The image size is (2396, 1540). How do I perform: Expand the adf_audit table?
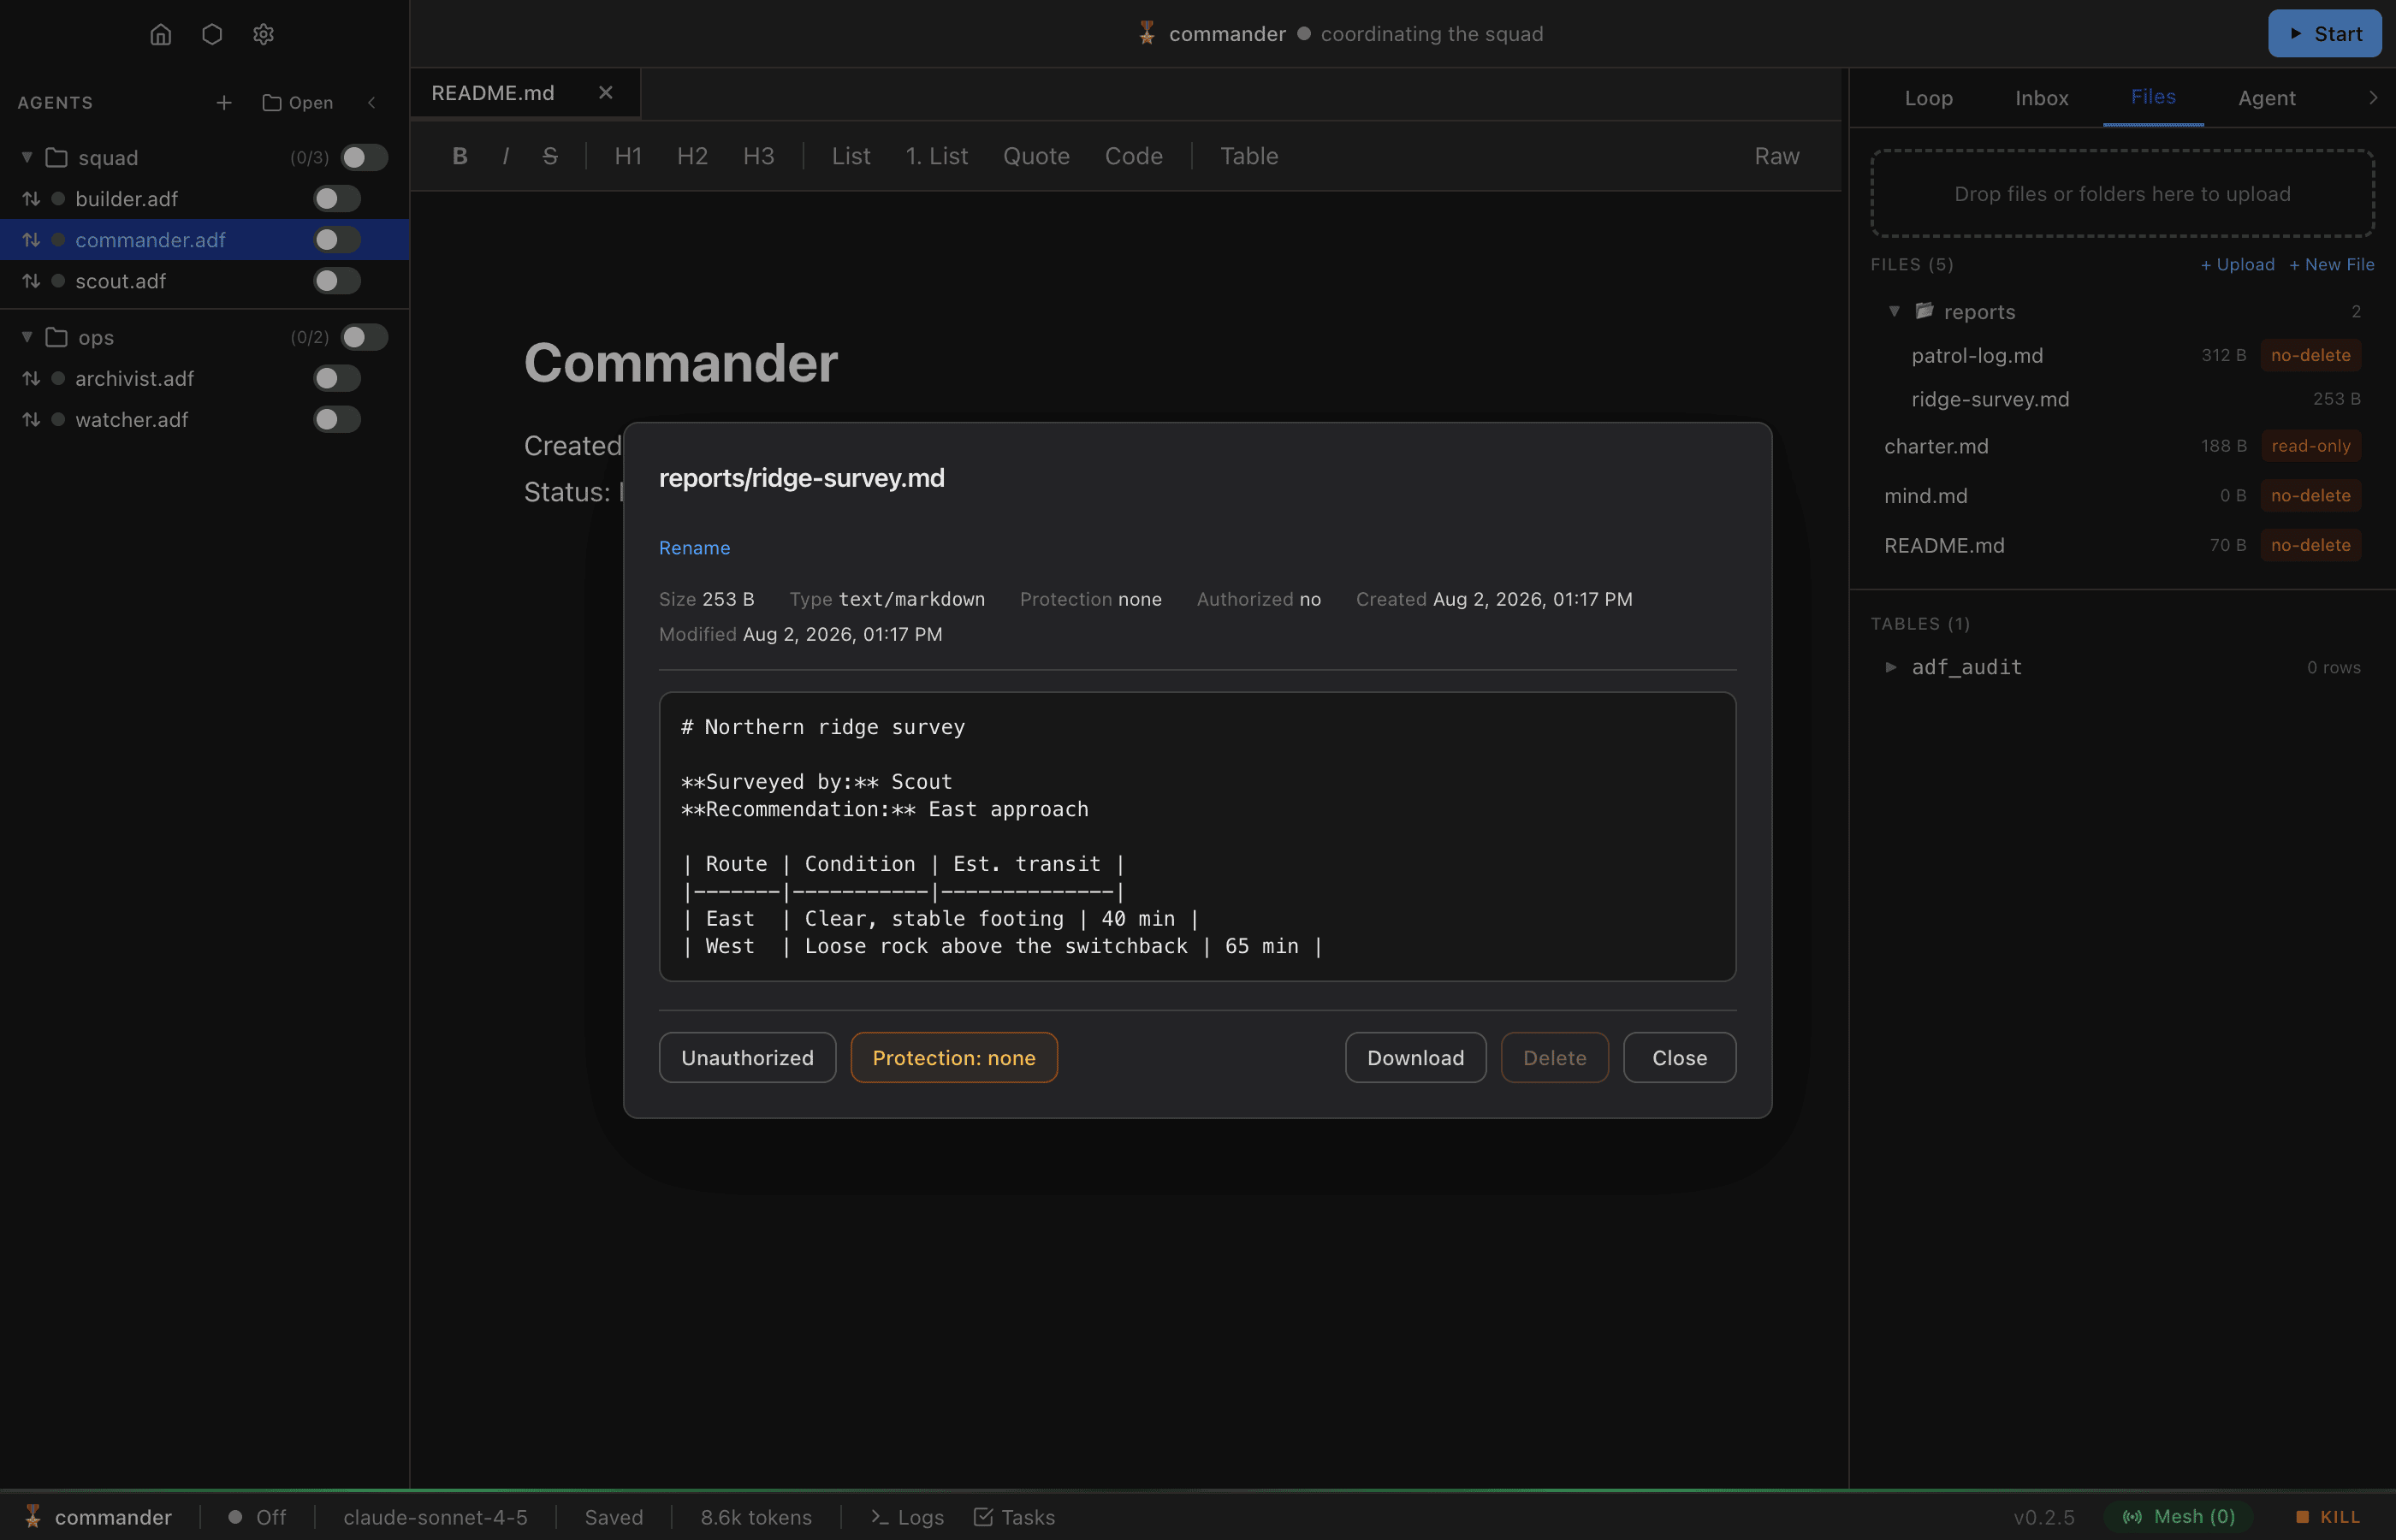[x=1890, y=666]
